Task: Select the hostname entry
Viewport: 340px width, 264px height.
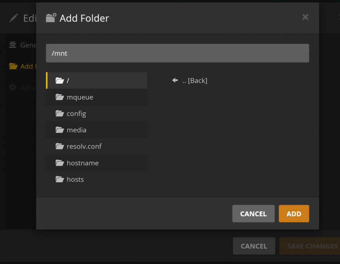Action: pyautogui.click(x=97, y=163)
